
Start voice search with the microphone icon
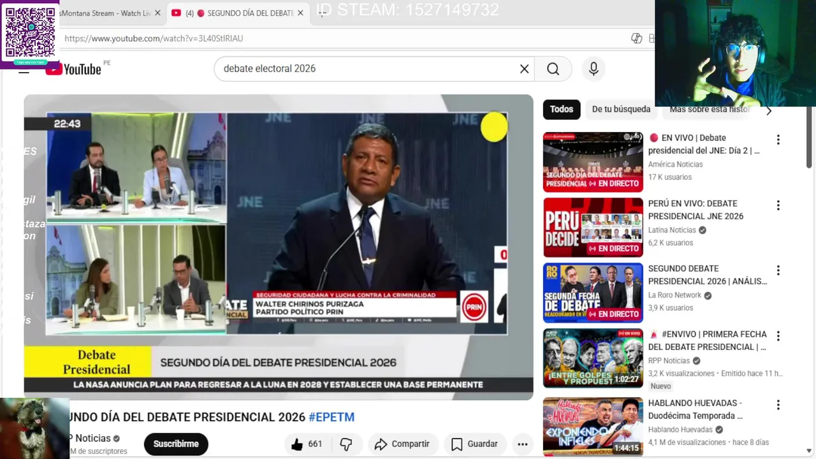(594, 69)
